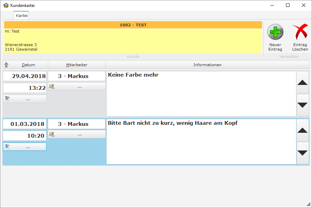Click the '3 - Markus' field in the 01.03.2018 entry

pos(77,124)
